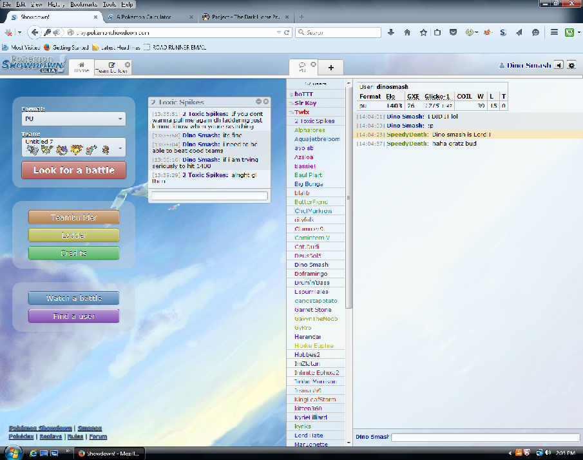This screenshot has width=583, height=460.
Task: Click the Firefox back arrow button
Action: coord(34,33)
